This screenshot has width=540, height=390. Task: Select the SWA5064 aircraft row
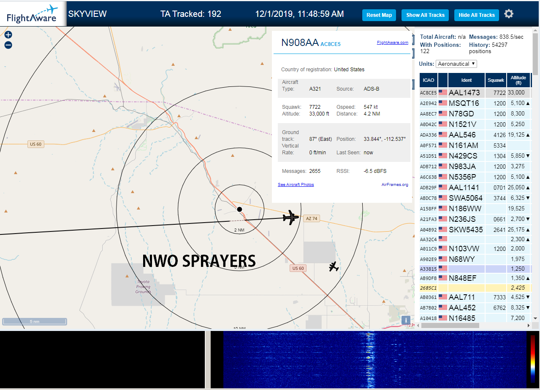(x=475, y=198)
